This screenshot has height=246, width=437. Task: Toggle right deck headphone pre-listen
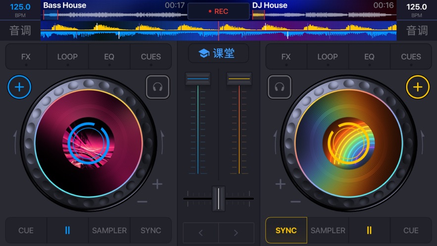tap(280, 87)
